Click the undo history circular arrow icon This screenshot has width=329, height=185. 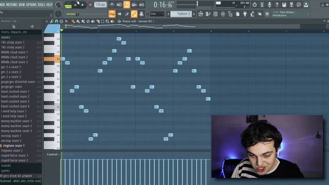(x=254, y=5)
